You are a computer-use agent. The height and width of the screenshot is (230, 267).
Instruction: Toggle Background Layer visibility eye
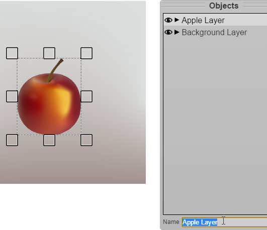click(168, 32)
